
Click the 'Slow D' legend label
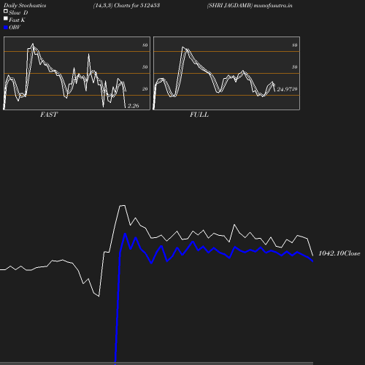pyautogui.click(x=18, y=12)
